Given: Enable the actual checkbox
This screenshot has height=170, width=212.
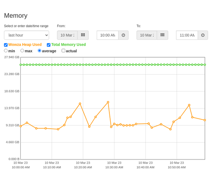Looking at the screenshot, I should pyautogui.click(x=64, y=51).
